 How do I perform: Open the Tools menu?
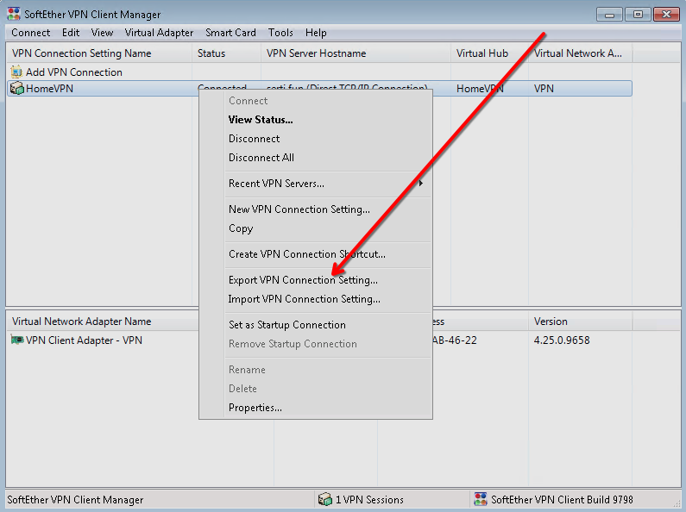coord(280,33)
